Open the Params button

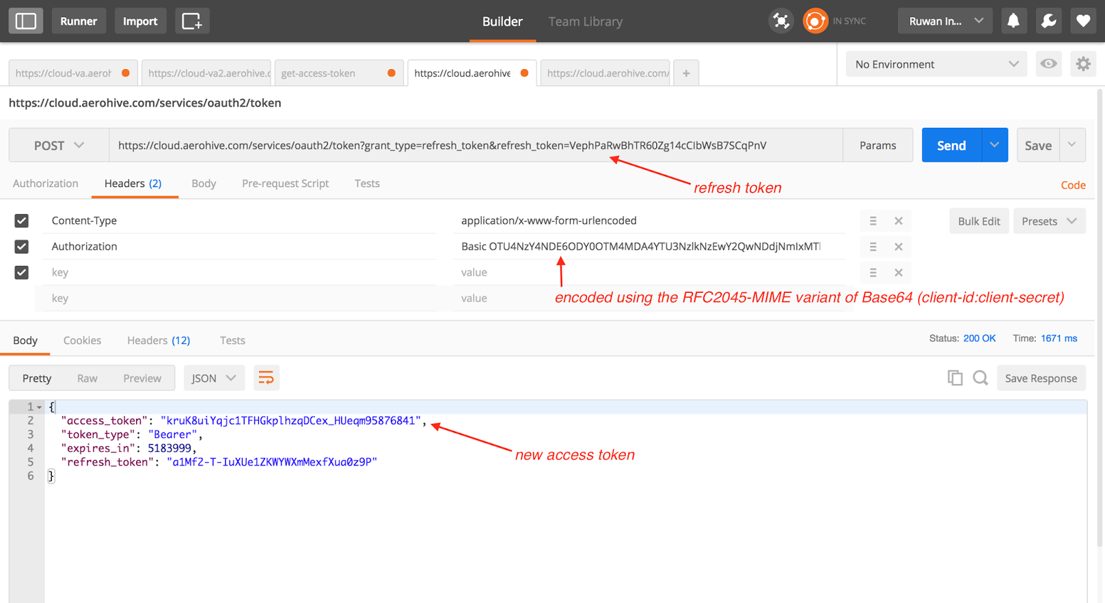point(878,145)
